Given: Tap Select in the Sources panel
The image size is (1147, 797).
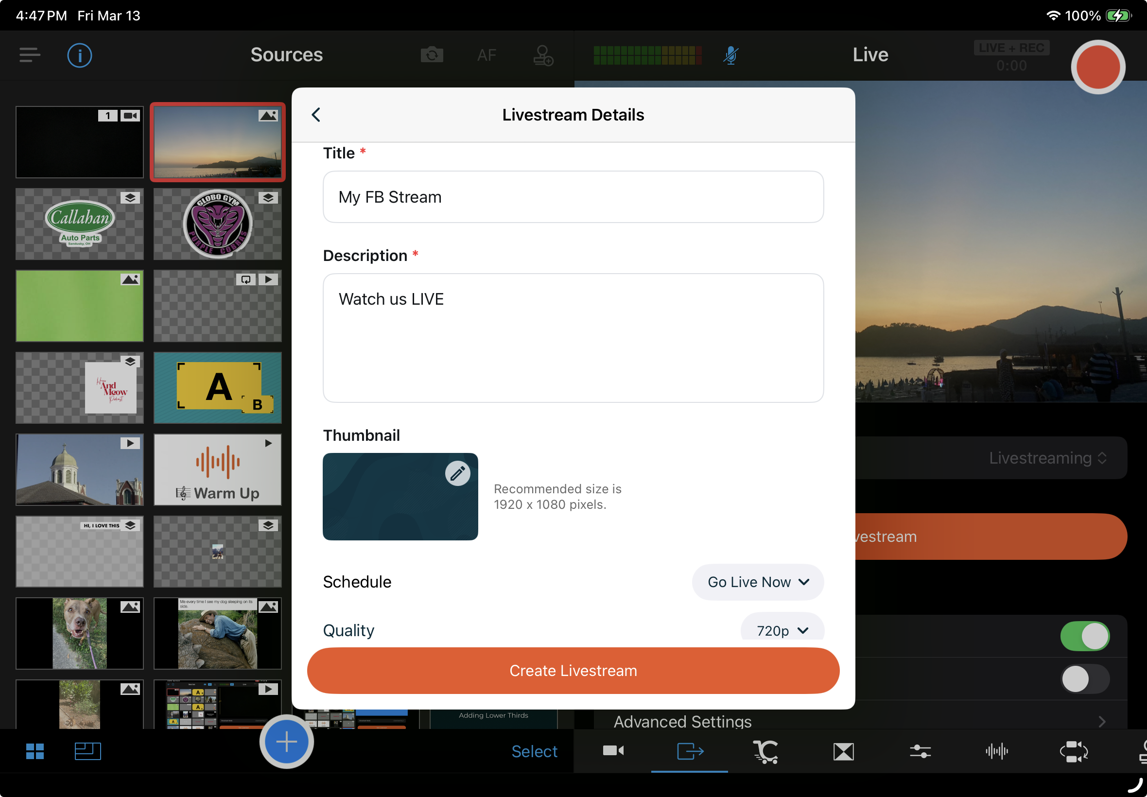Looking at the screenshot, I should (x=534, y=751).
